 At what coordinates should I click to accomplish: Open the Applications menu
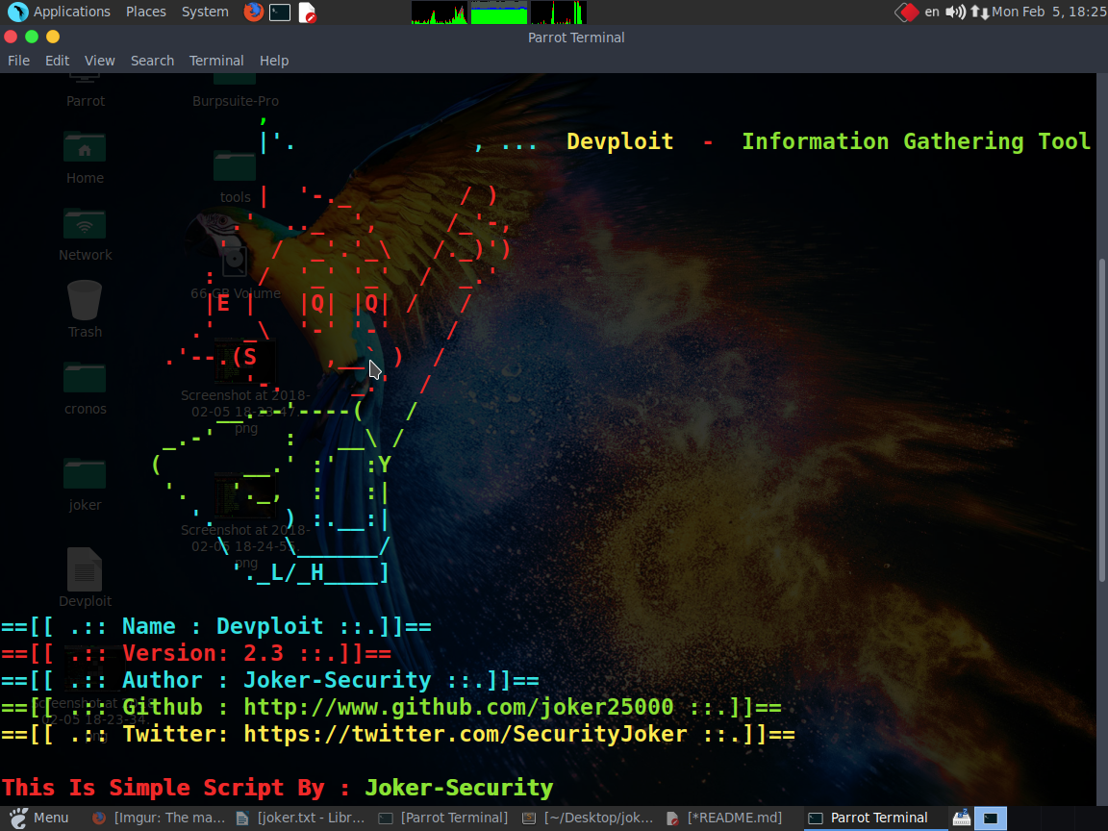[x=71, y=12]
